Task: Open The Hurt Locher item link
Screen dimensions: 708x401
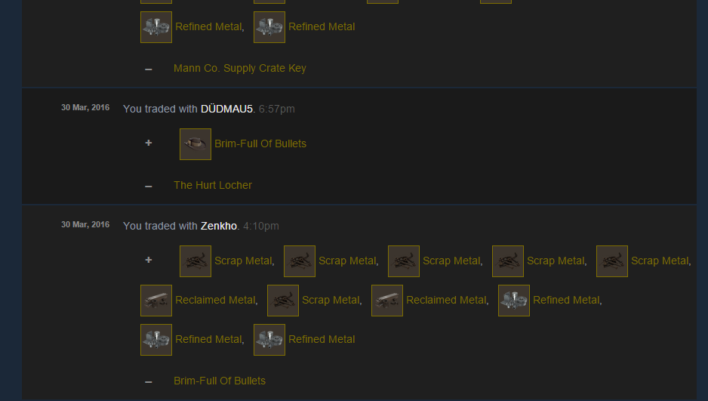Action: 213,185
